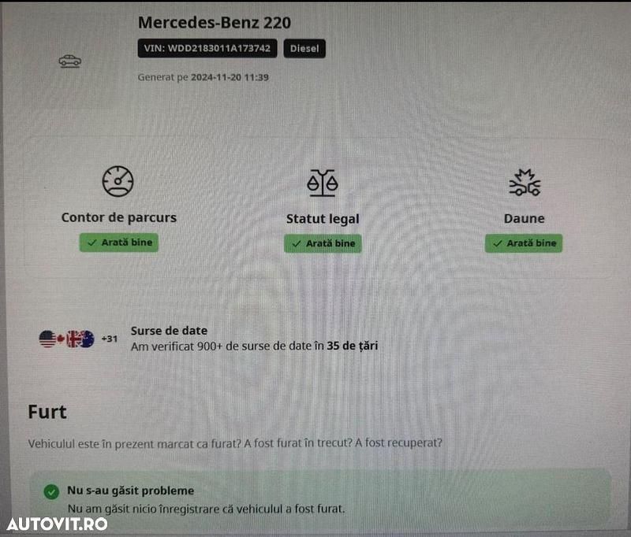
Task: Click the car crash damage icon
Action: (x=525, y=183)
